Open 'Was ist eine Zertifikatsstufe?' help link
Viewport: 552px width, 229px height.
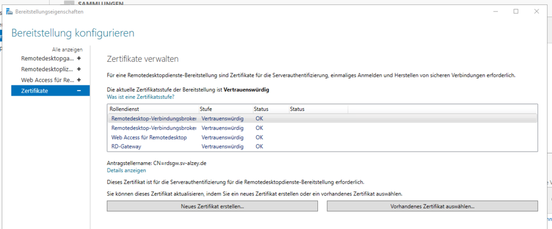click(x=140, y=97)
